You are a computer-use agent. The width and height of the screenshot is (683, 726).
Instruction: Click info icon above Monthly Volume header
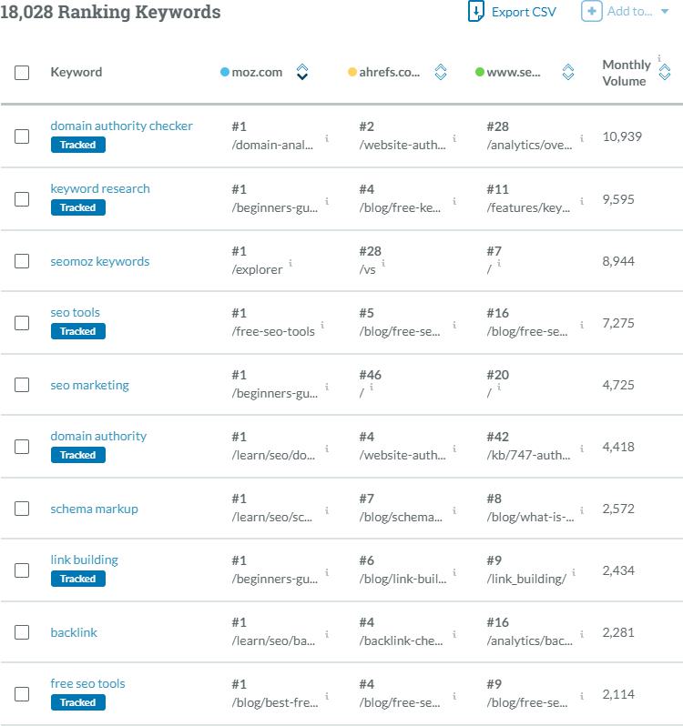658,56
